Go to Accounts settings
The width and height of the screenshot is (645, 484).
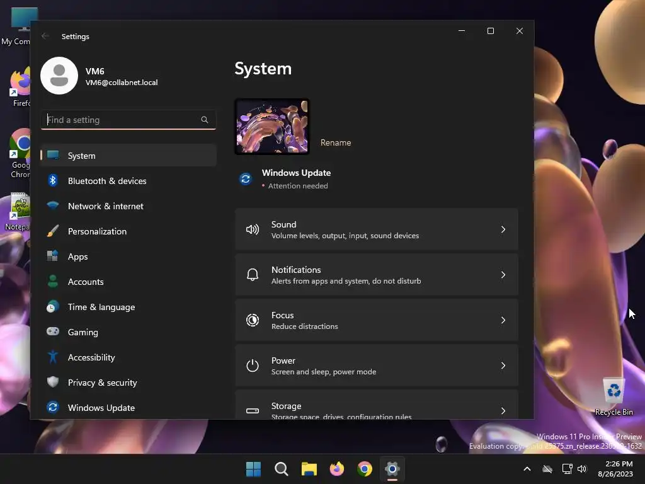point(128,282)
